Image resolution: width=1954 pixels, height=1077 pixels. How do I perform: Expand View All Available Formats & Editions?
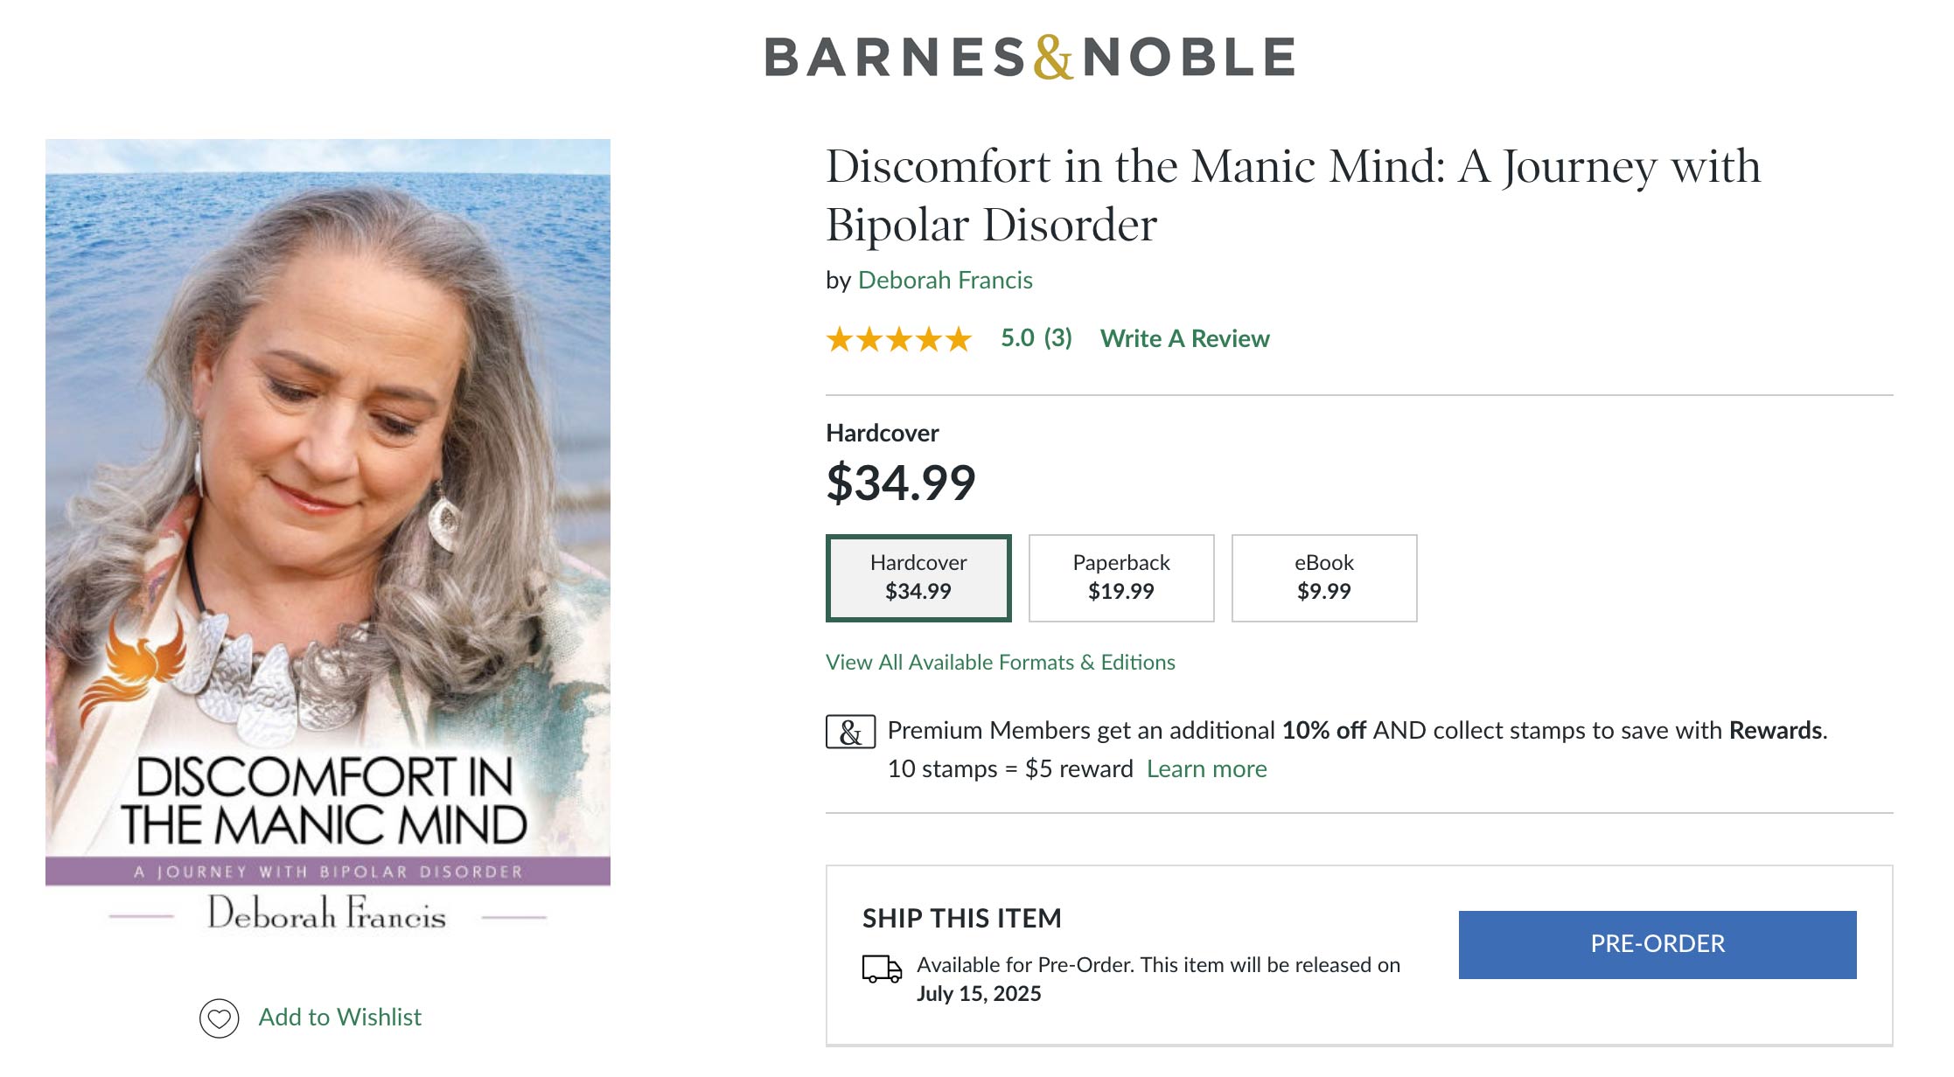tap(1000, 663)
